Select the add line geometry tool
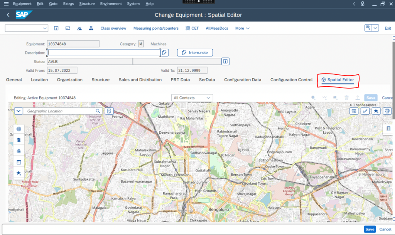 tap(324, 97)
